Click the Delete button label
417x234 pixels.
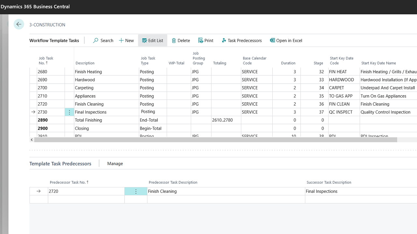click(184, 41)
